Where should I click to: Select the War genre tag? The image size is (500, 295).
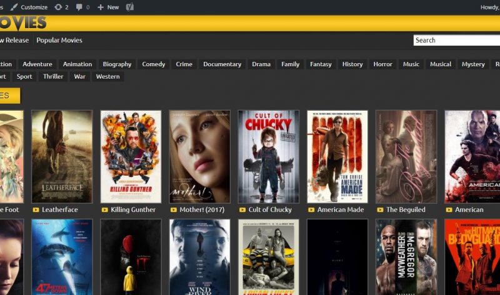[80, 76]
